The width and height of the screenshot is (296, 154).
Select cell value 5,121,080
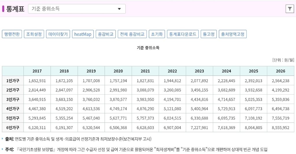pyautogui.click(x=172, y=109)
